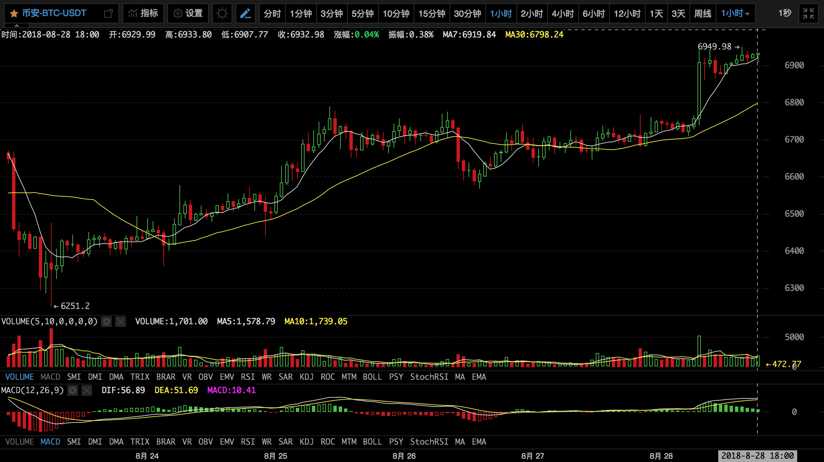Select the 2小时 timeframe
Screen dimensions: 824x462
coord(532,13)
